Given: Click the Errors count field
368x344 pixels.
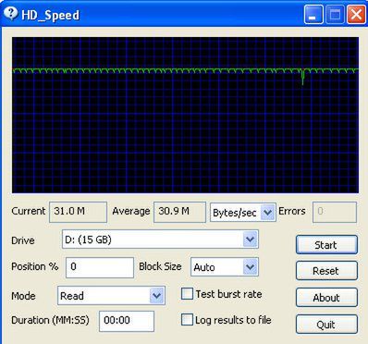Looking at the screenshot, I should coord(335,212).
